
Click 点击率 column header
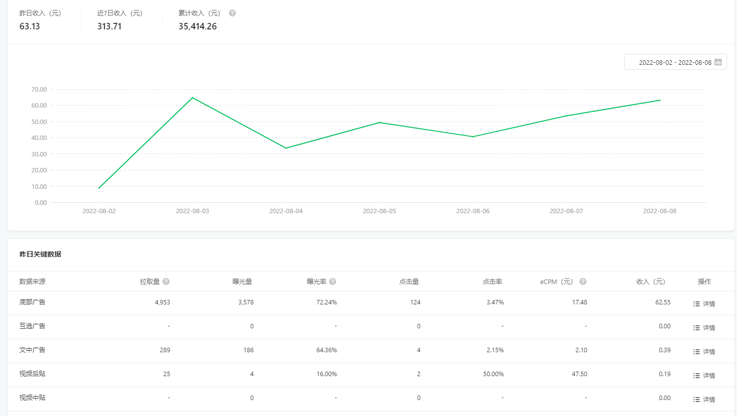492,281
